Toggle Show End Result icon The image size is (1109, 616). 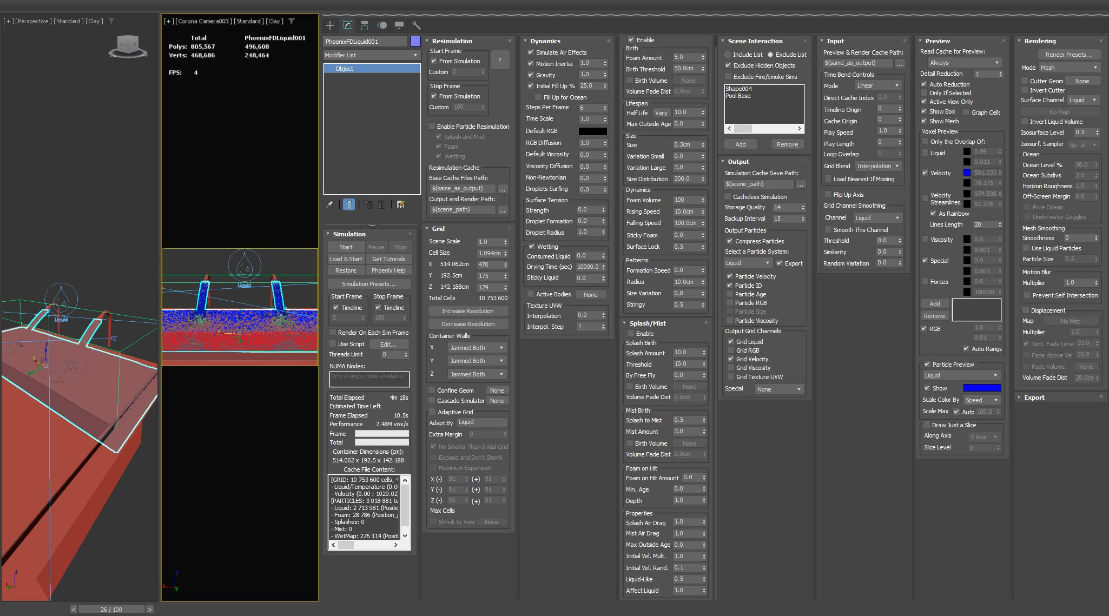coord(349,204)
